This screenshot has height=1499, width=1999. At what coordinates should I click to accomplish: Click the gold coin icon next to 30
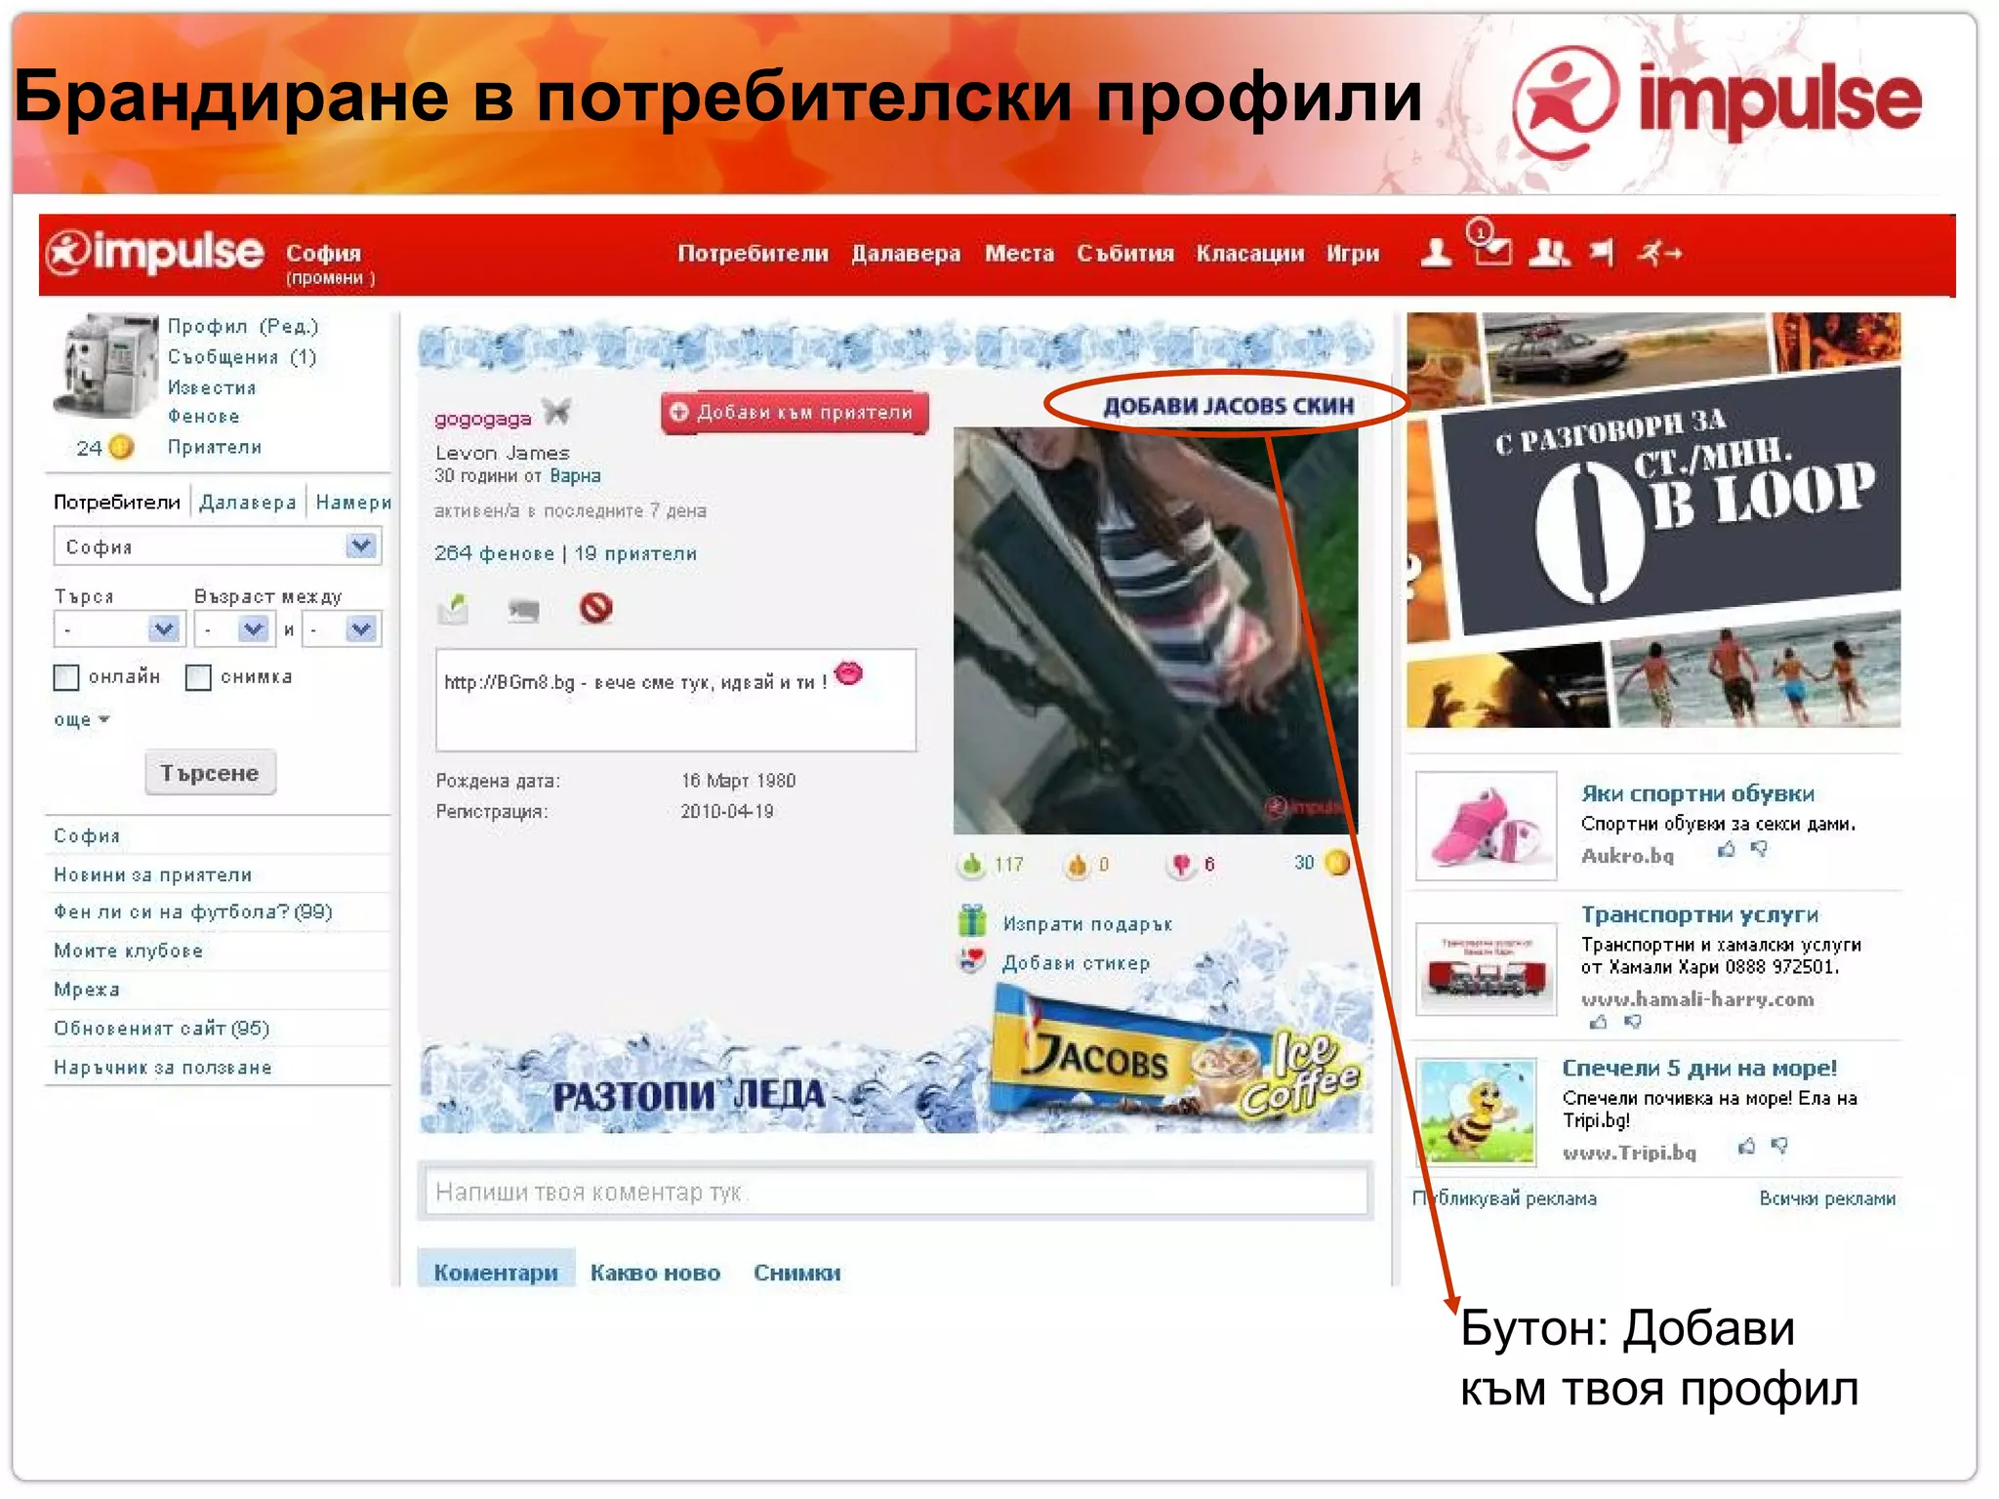point(1338,863)
